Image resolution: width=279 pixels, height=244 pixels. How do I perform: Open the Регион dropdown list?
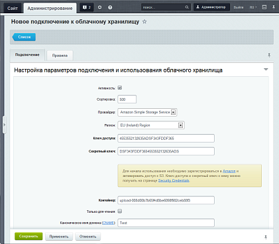click(x=151, y=125)
